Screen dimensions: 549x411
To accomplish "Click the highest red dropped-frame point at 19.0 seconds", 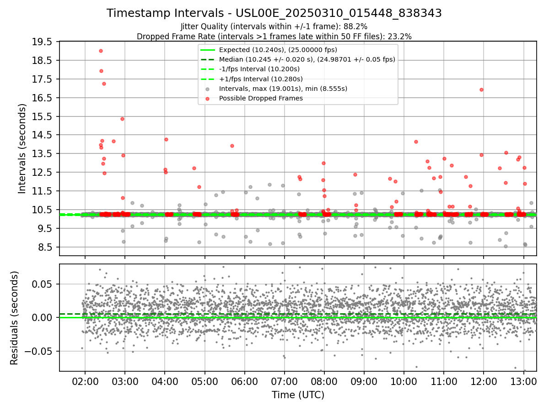I will [101, 51].
